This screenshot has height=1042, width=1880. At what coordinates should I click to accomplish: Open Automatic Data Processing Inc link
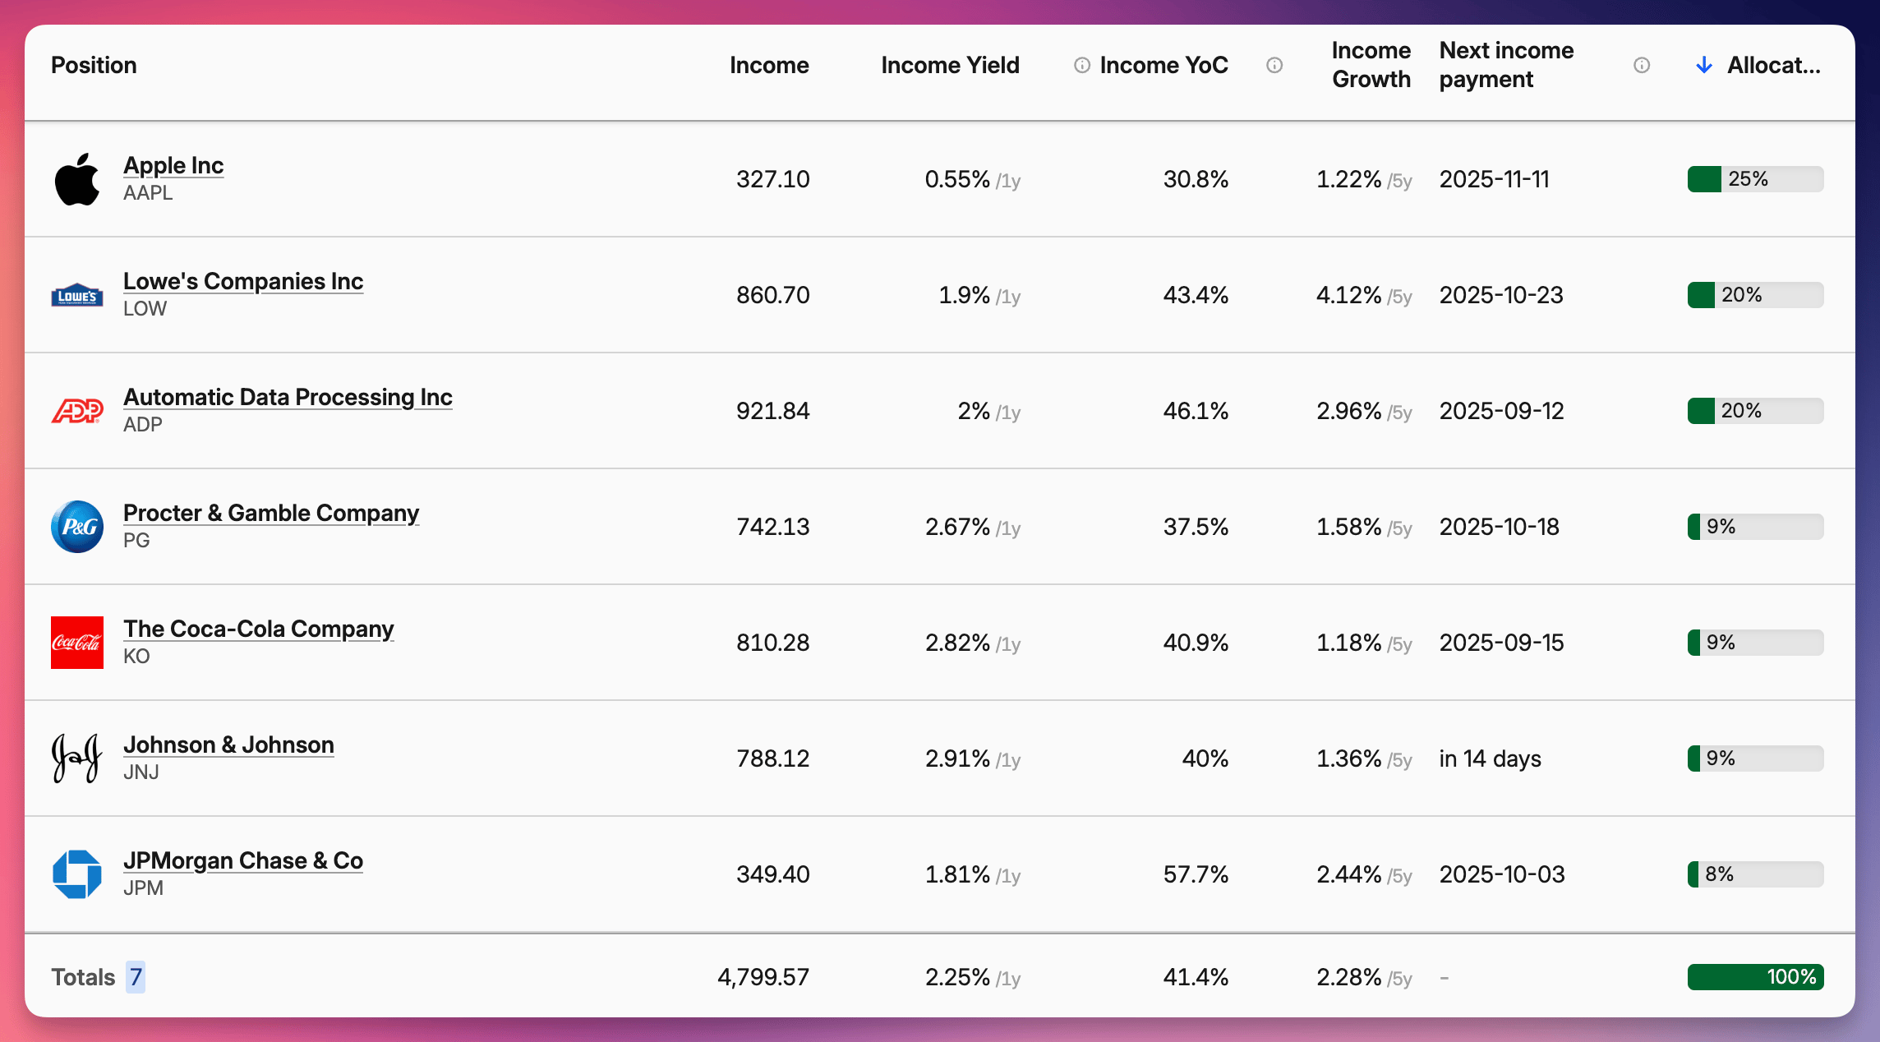click(288, 397)
